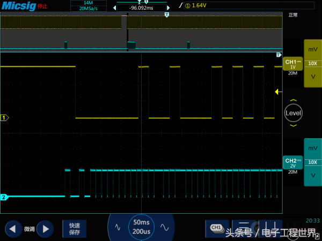Open the CH2 channel menu

(x=293, y=162)
